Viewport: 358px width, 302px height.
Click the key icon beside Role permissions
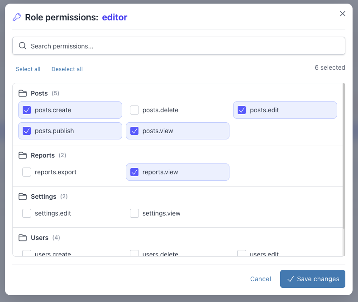click(17, 17)
